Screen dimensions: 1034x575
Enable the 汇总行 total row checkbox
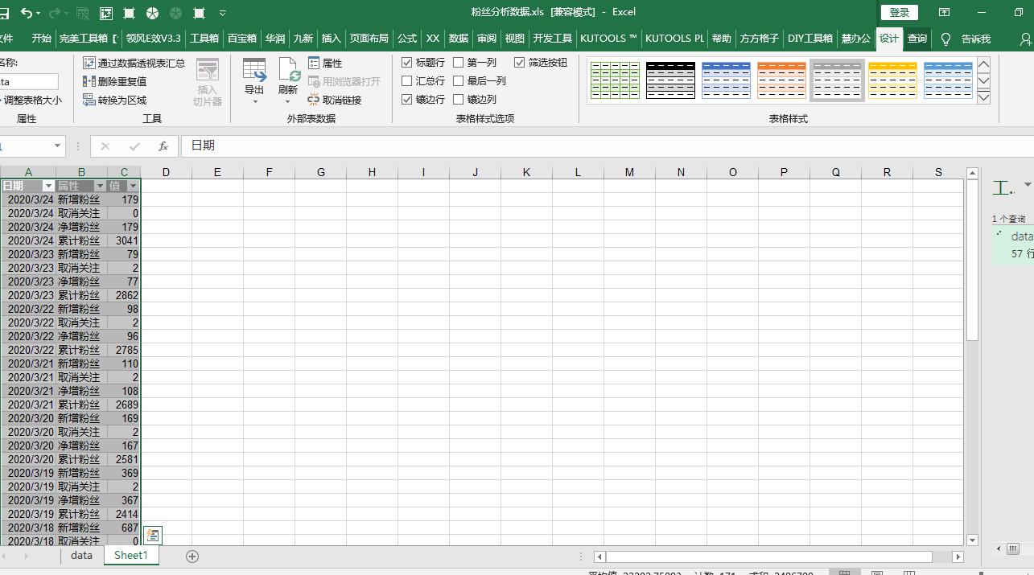(x=407, y=81)
